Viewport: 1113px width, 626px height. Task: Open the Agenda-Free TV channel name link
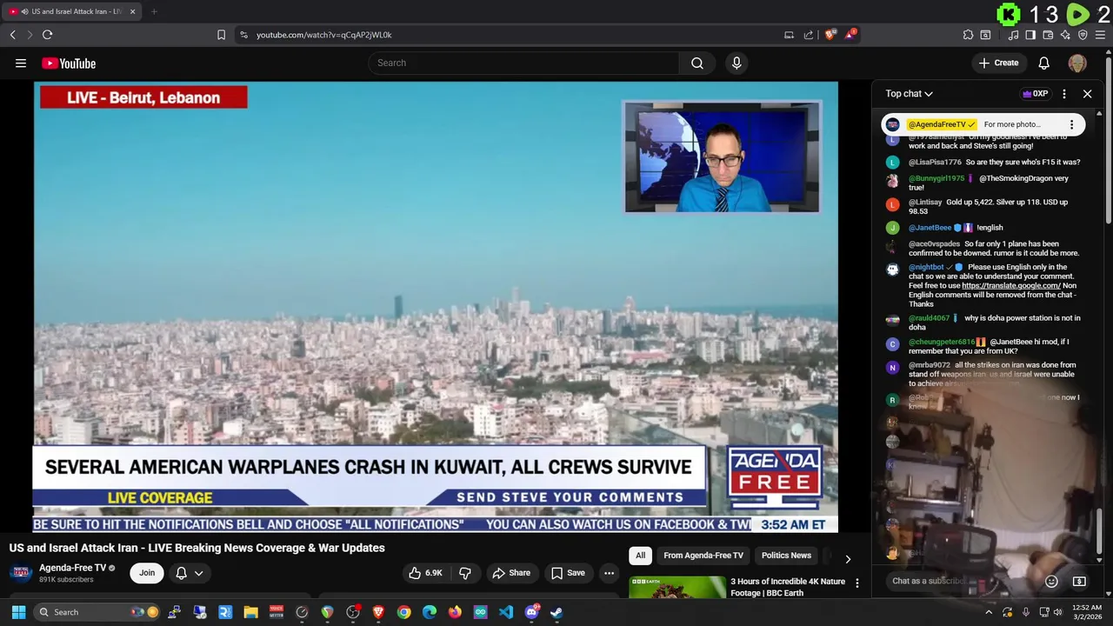tap(72, 568)
